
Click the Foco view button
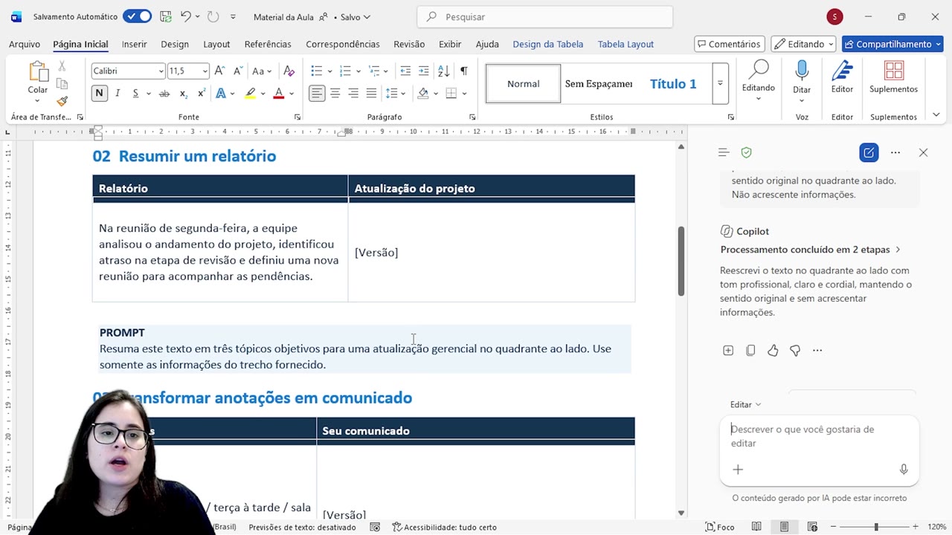pos(720,527)
